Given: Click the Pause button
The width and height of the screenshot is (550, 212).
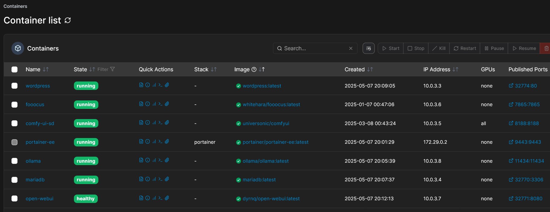Looking at the screenshot, I should (x=494, y=48).
